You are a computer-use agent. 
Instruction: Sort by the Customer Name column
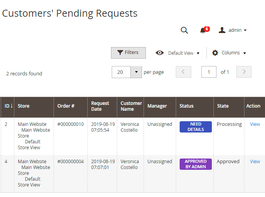pyautogui.click(x=131, y=106)
